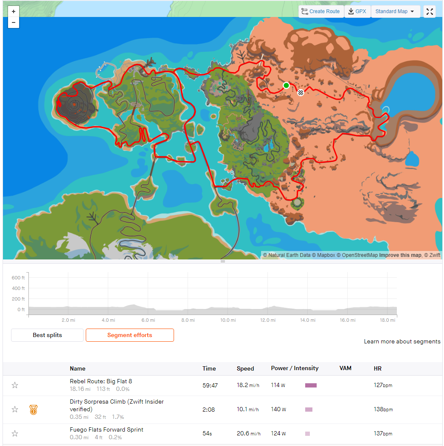Click the Create Route button
This screenshot has width=444, height=446.
click(x=321, y=11)
